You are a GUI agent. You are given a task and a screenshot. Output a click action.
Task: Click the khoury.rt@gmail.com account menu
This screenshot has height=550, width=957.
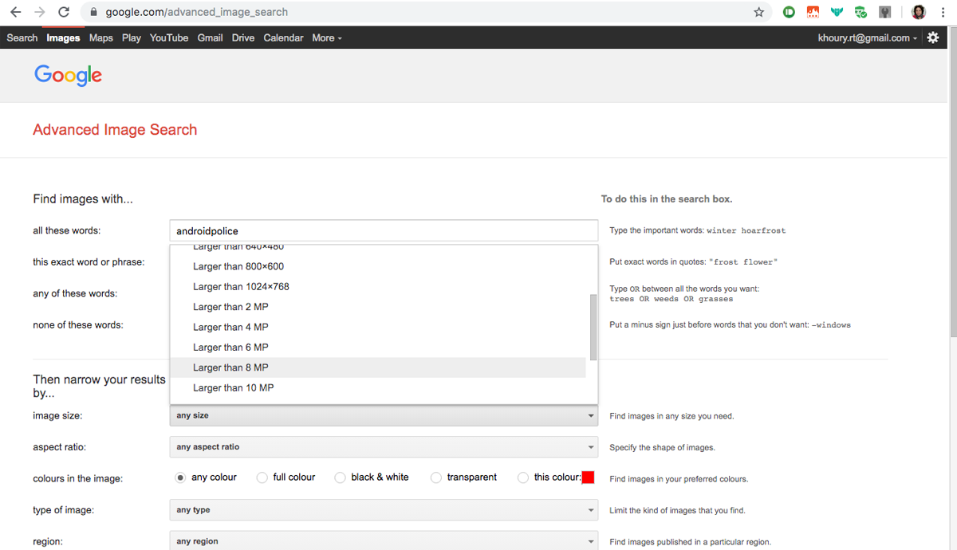click(867, 37)
